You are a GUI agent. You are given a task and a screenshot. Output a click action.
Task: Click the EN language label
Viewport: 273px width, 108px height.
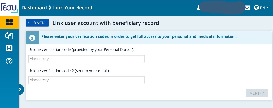click(263, 8)
